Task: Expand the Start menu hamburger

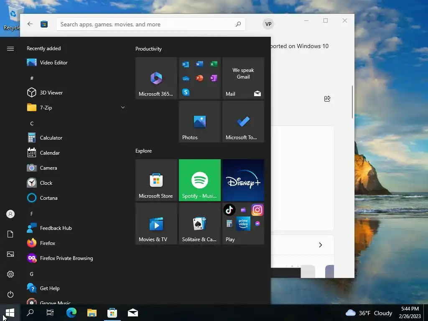Action: pos(10,48)
